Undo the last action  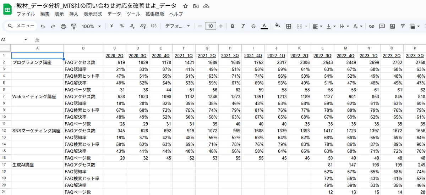[43, 26]
